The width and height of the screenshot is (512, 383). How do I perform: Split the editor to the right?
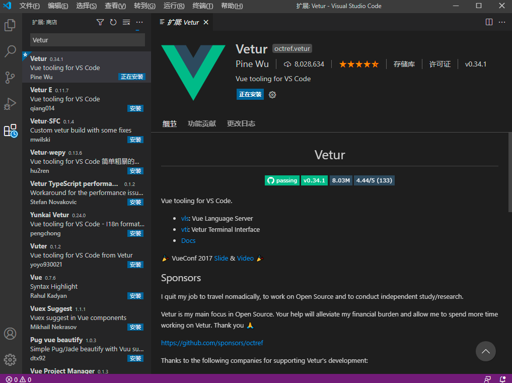tap(489, 22)
